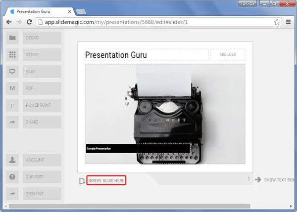Image resolution: width=297 pixels, height=212 pixels.
Task: Click the Share arrow icon
Action: [x=12, y=122]
